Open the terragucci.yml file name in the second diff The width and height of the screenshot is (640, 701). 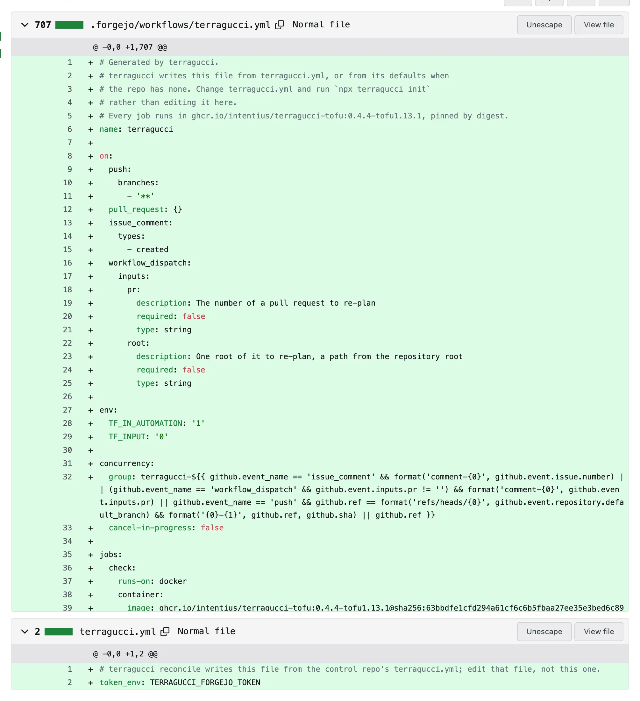pyautogui.click(x=117, y=632)
